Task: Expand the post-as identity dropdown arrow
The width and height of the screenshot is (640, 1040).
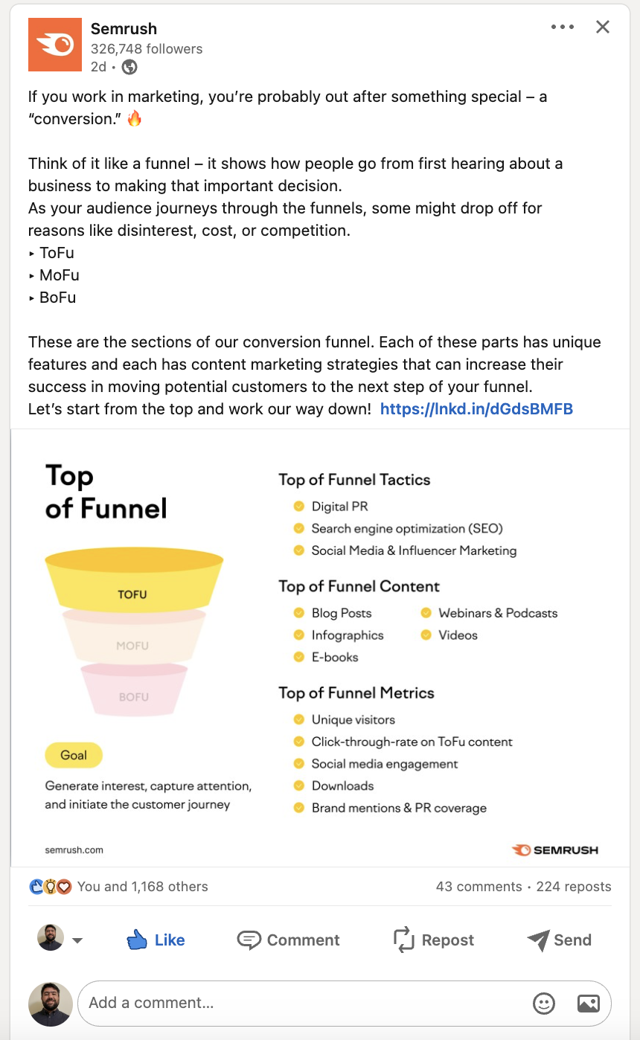Action: tap(77, 940)
